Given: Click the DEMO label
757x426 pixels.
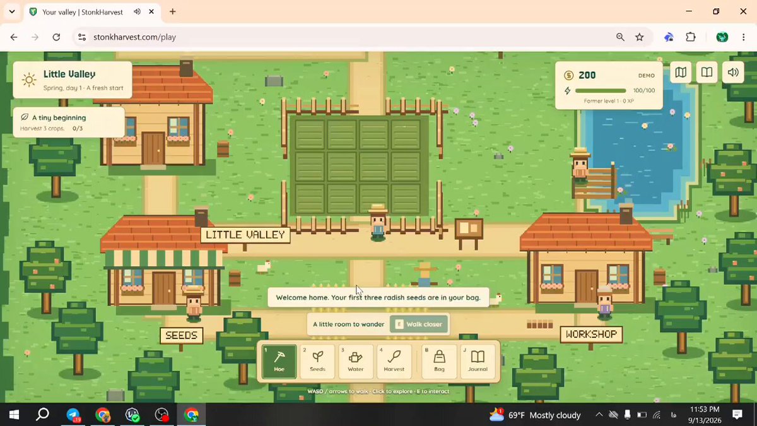Looking at the screenshot, I should point(647,76).
